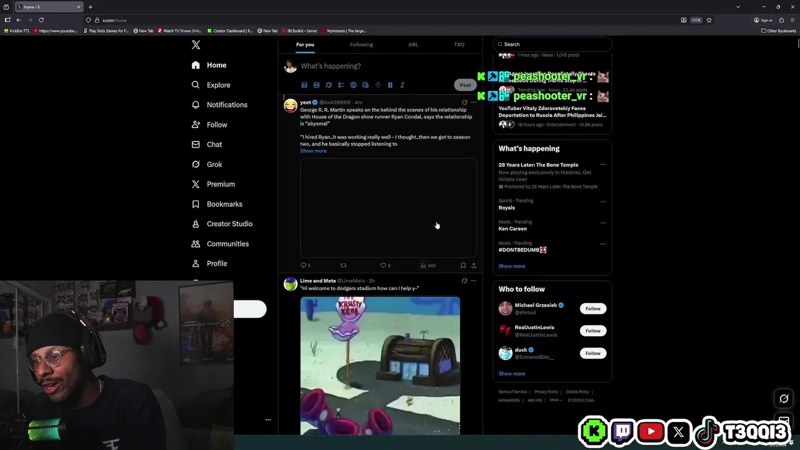
Task: Click the browser Sign in button
Action: [763, 20]
